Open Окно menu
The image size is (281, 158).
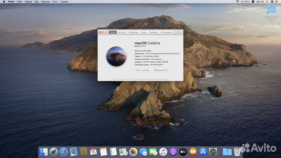tap(55, 2)
